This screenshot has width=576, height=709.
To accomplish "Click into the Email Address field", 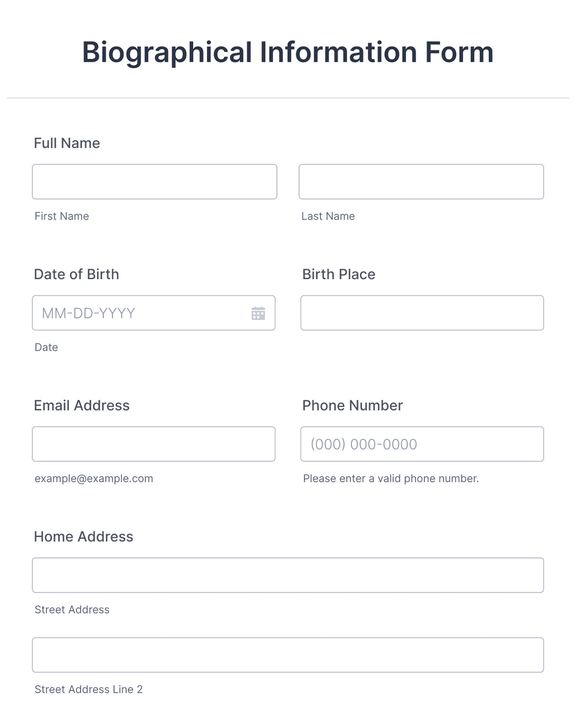I will pyautogui.click(x=153, y=444).
